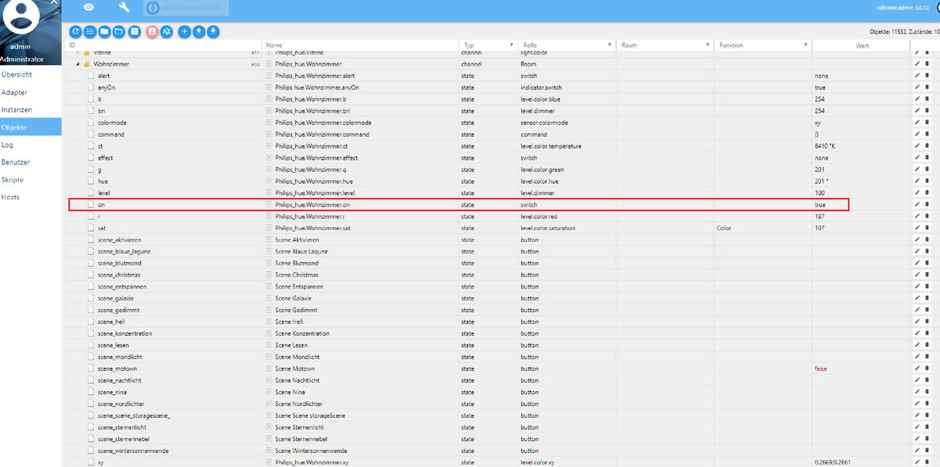
Task: Edit the colormode state with its pencil icon
Action: click(x=917, y=123)
